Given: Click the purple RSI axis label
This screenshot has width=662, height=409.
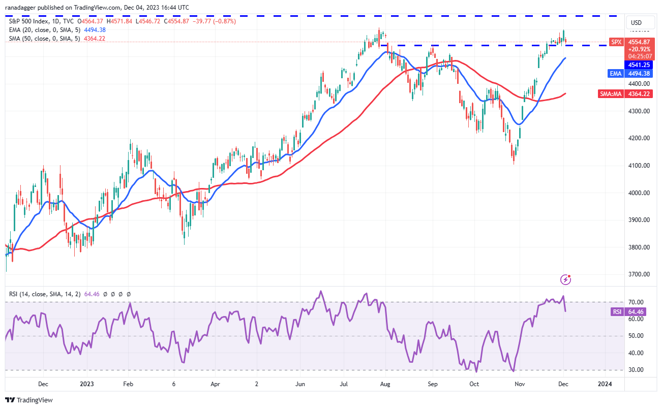Looking at the screenshot, I should [x=616, y=311].
